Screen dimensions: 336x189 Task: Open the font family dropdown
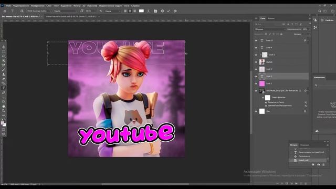[x=39, y=11]
